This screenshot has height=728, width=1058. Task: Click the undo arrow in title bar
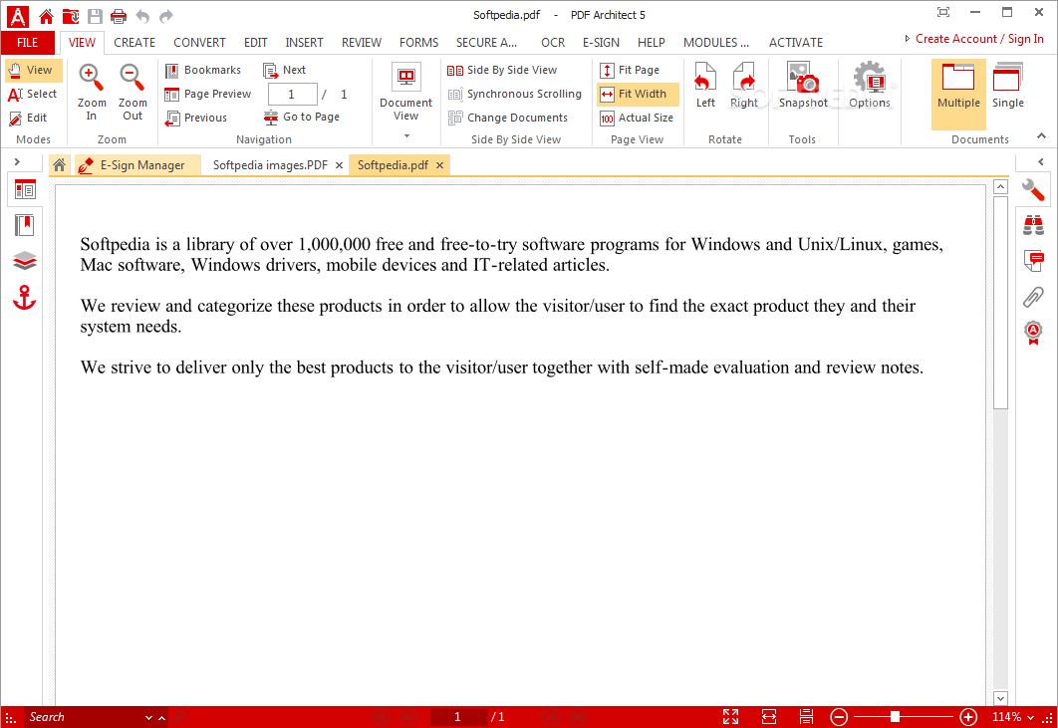(x=142, y=16)
